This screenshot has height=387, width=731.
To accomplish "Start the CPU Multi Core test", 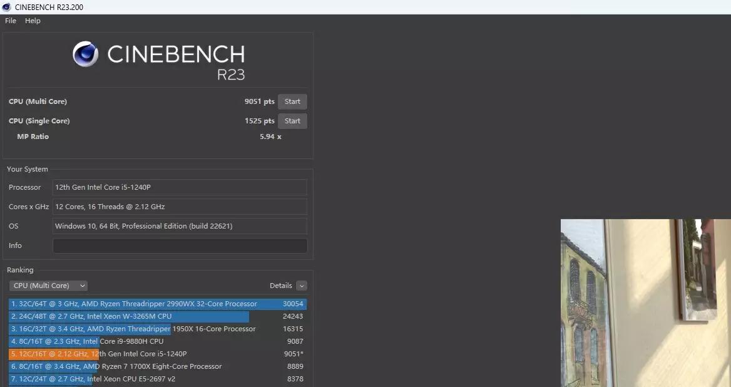I will pyautogui.click(x=292, y=101).
